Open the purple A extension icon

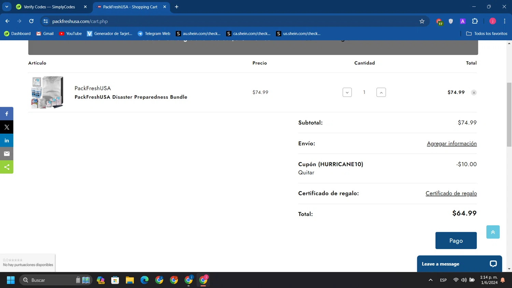point(463,21)
